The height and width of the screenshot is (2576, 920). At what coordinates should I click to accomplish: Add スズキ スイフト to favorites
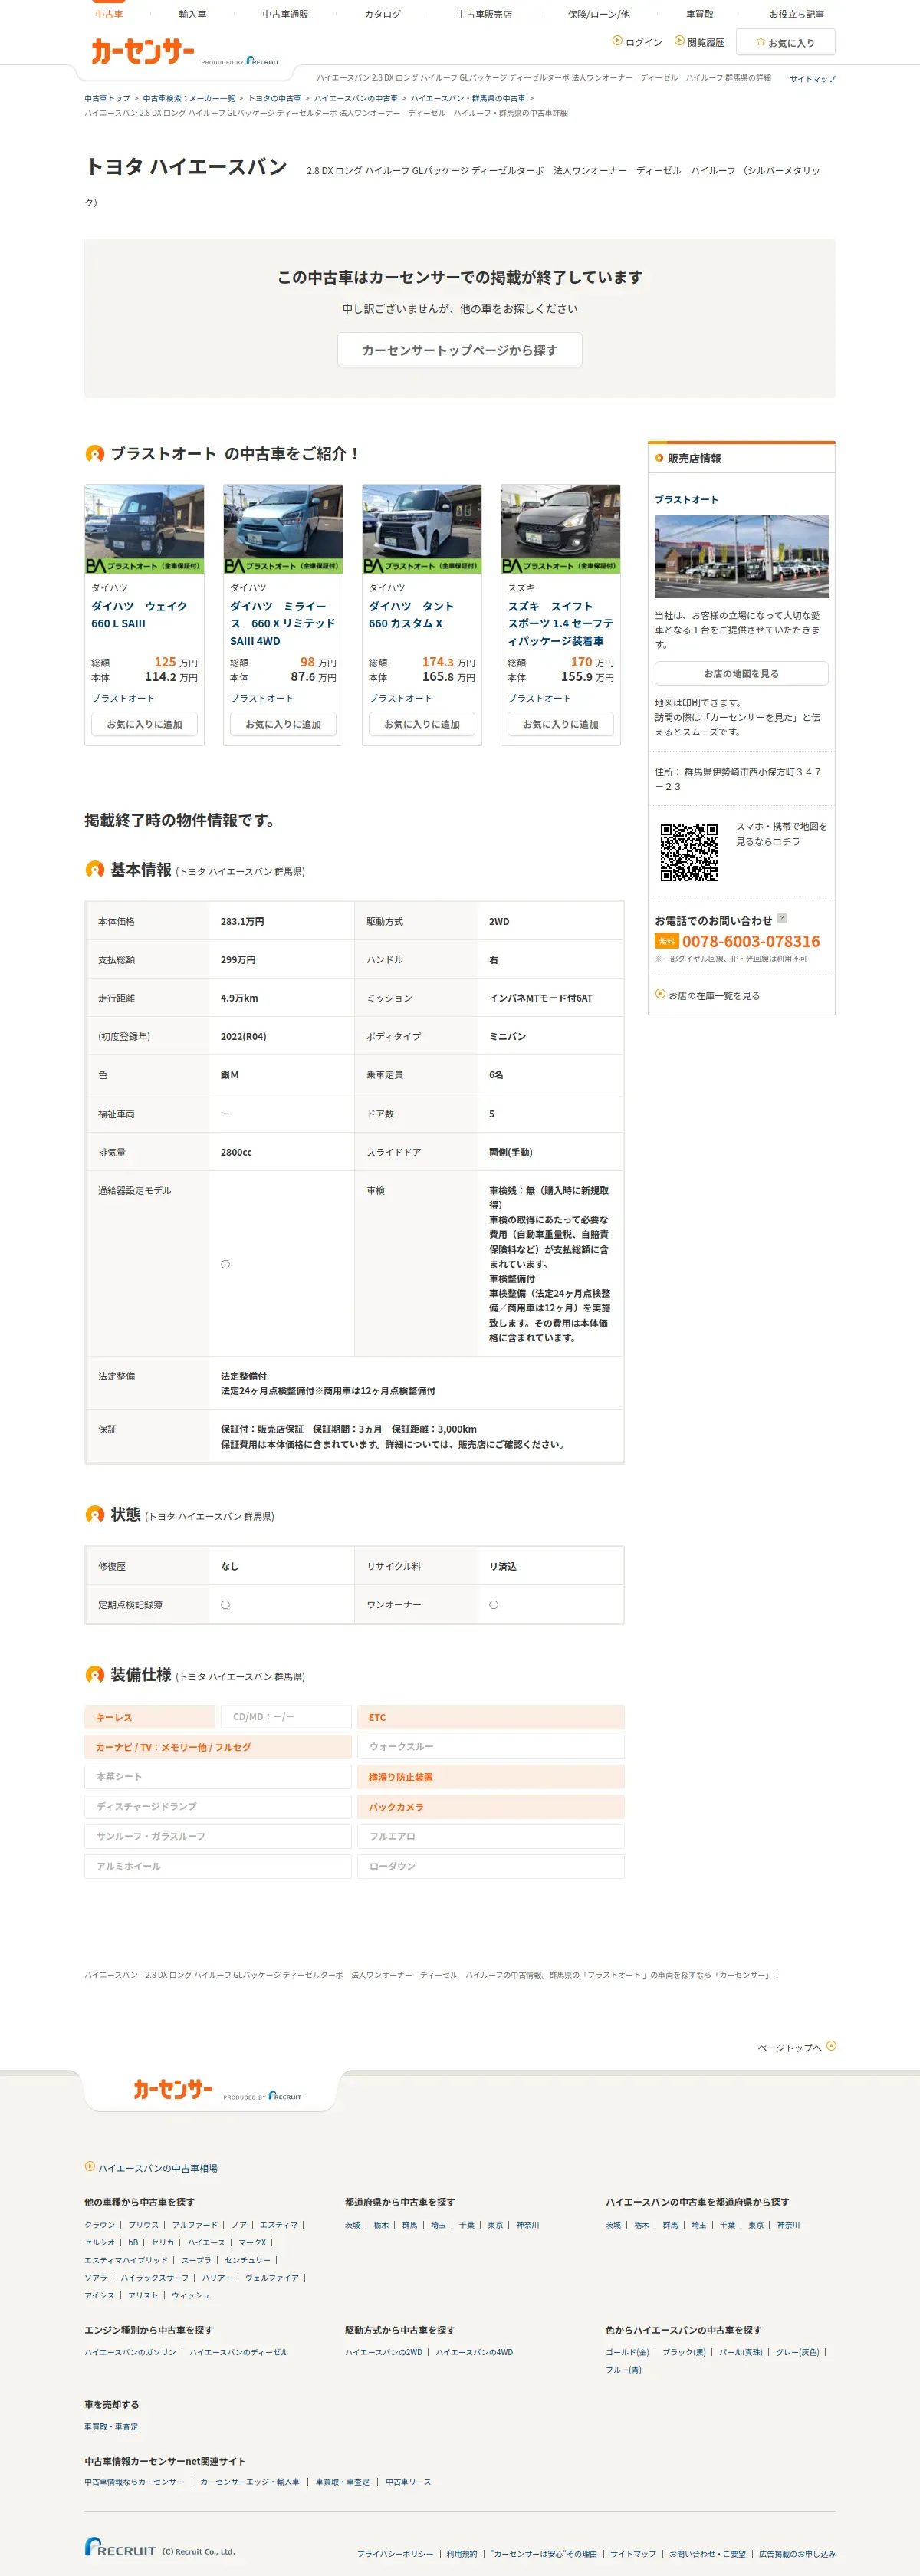561,724
